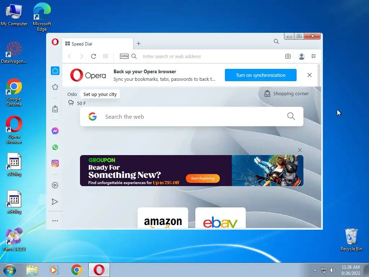Open the Opera account profile icon
This screenshot has height=277, width=369.
(x=302, y=56)
